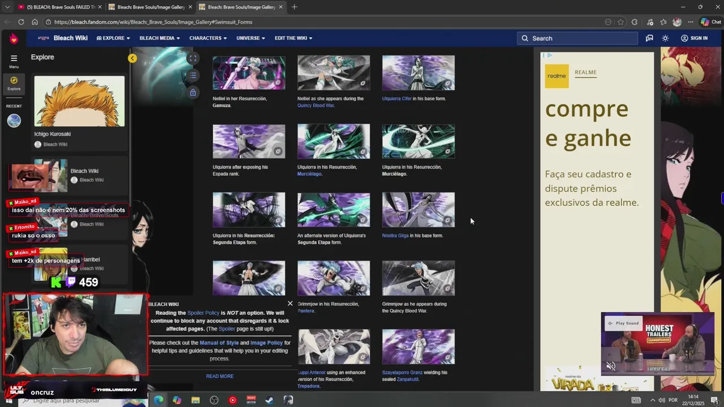Click the Bleach Wiki title link
724x407 pixels.
[70, 38]
